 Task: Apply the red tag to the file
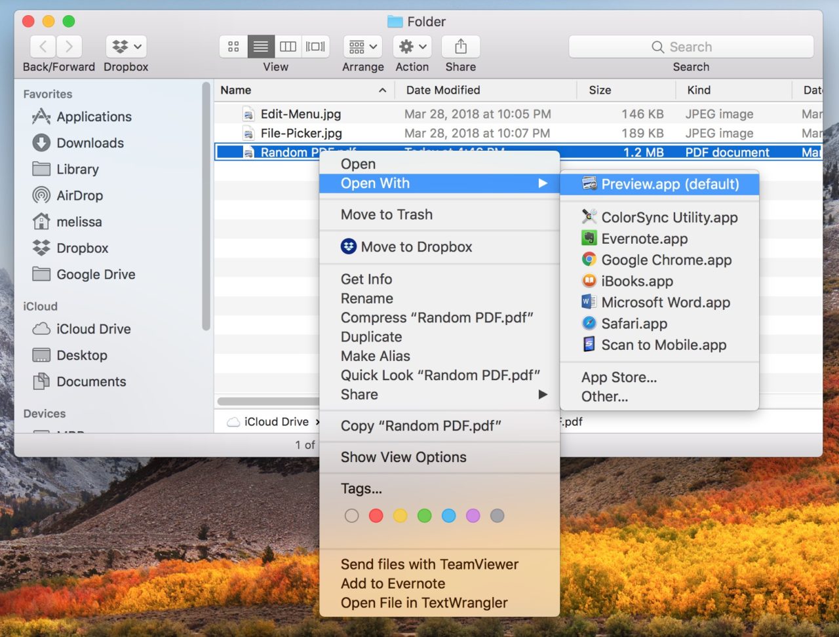[376, 516]
